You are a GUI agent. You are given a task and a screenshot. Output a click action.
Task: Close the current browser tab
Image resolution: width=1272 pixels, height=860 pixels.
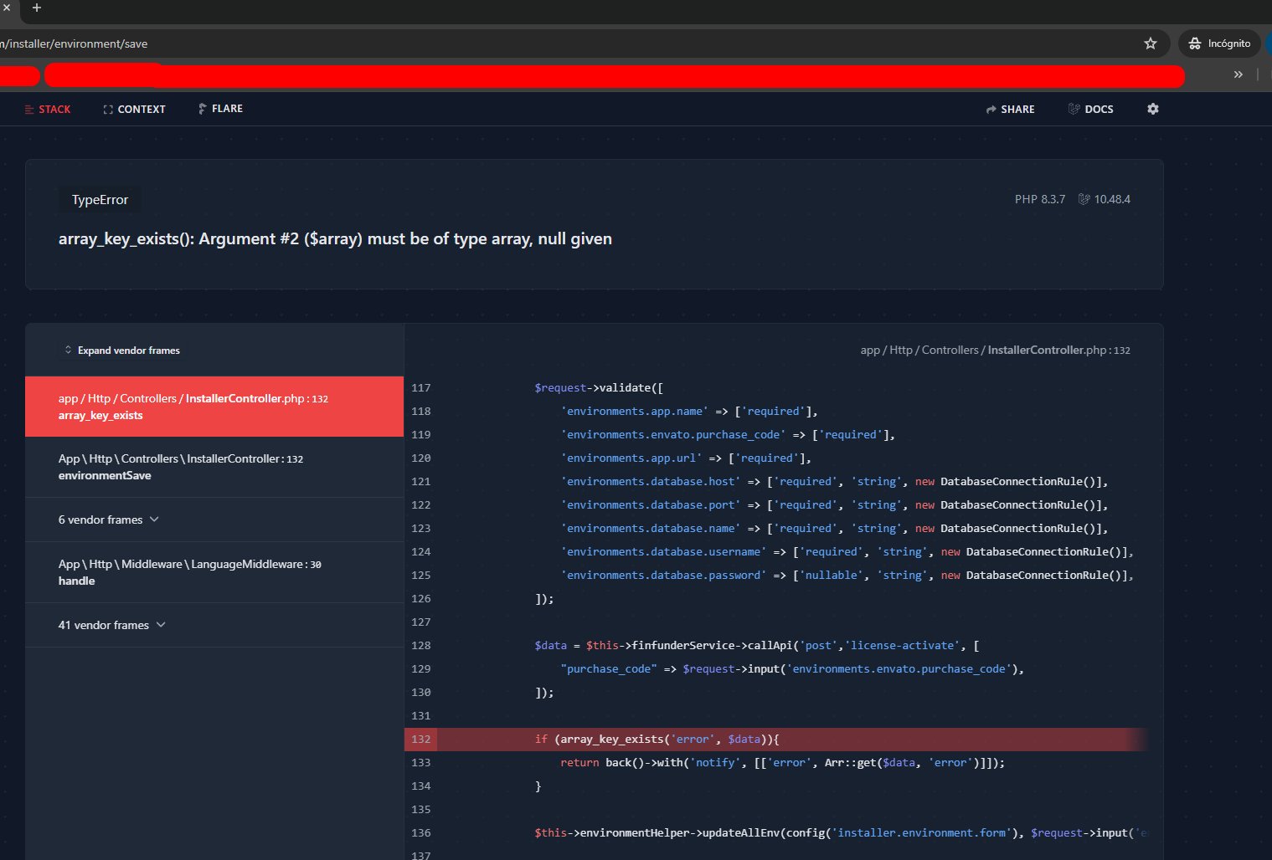point(6,8)
